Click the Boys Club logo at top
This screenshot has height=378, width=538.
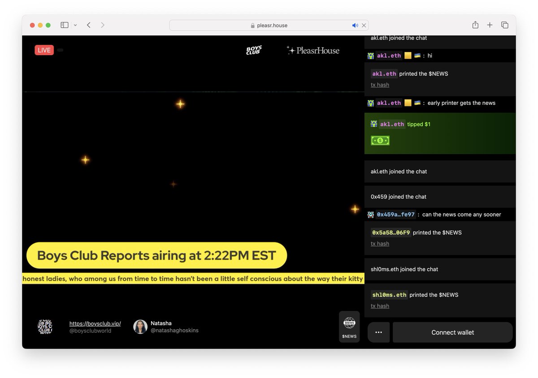(254, 51)
